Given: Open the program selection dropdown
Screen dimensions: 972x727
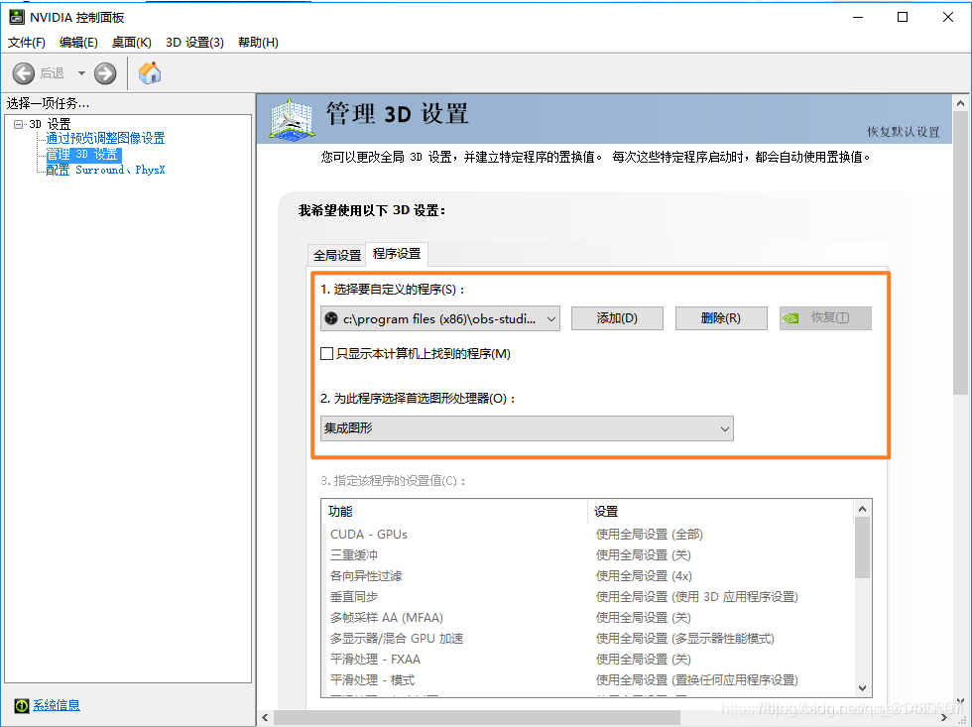Looking at the screenshot, I should tap(440, 318).
